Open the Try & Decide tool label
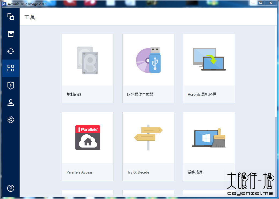The image size is (279, 199). coord(138,172)
